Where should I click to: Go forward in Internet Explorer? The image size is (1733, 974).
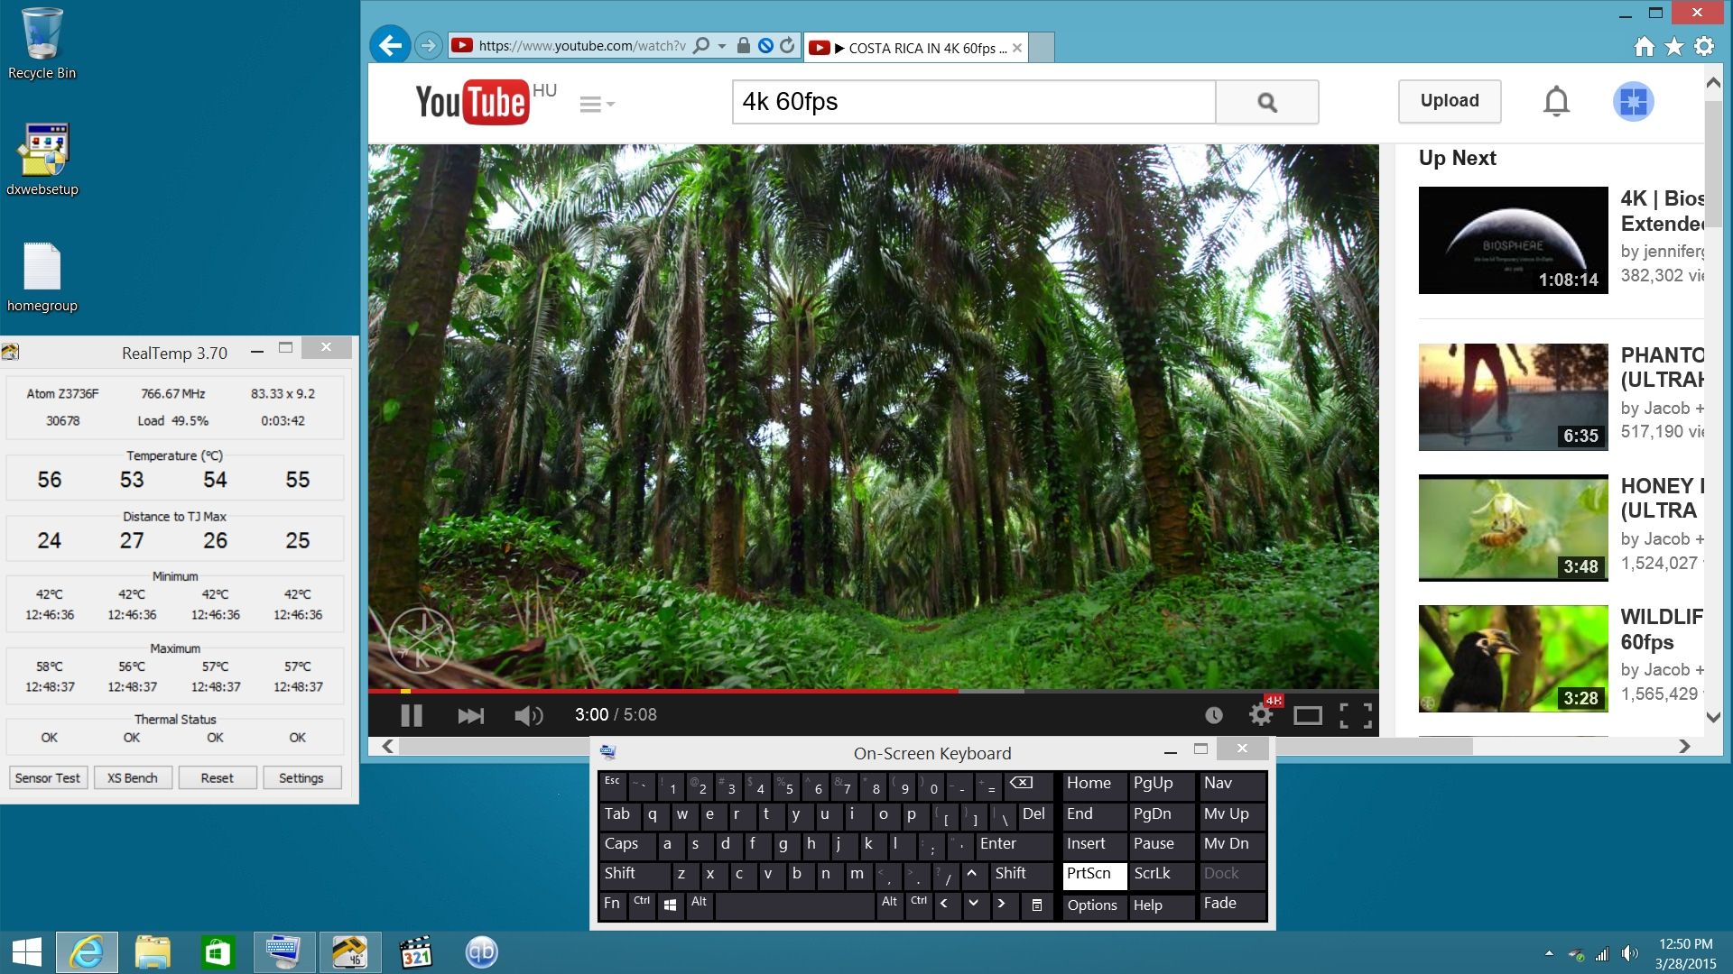[429, 45]
